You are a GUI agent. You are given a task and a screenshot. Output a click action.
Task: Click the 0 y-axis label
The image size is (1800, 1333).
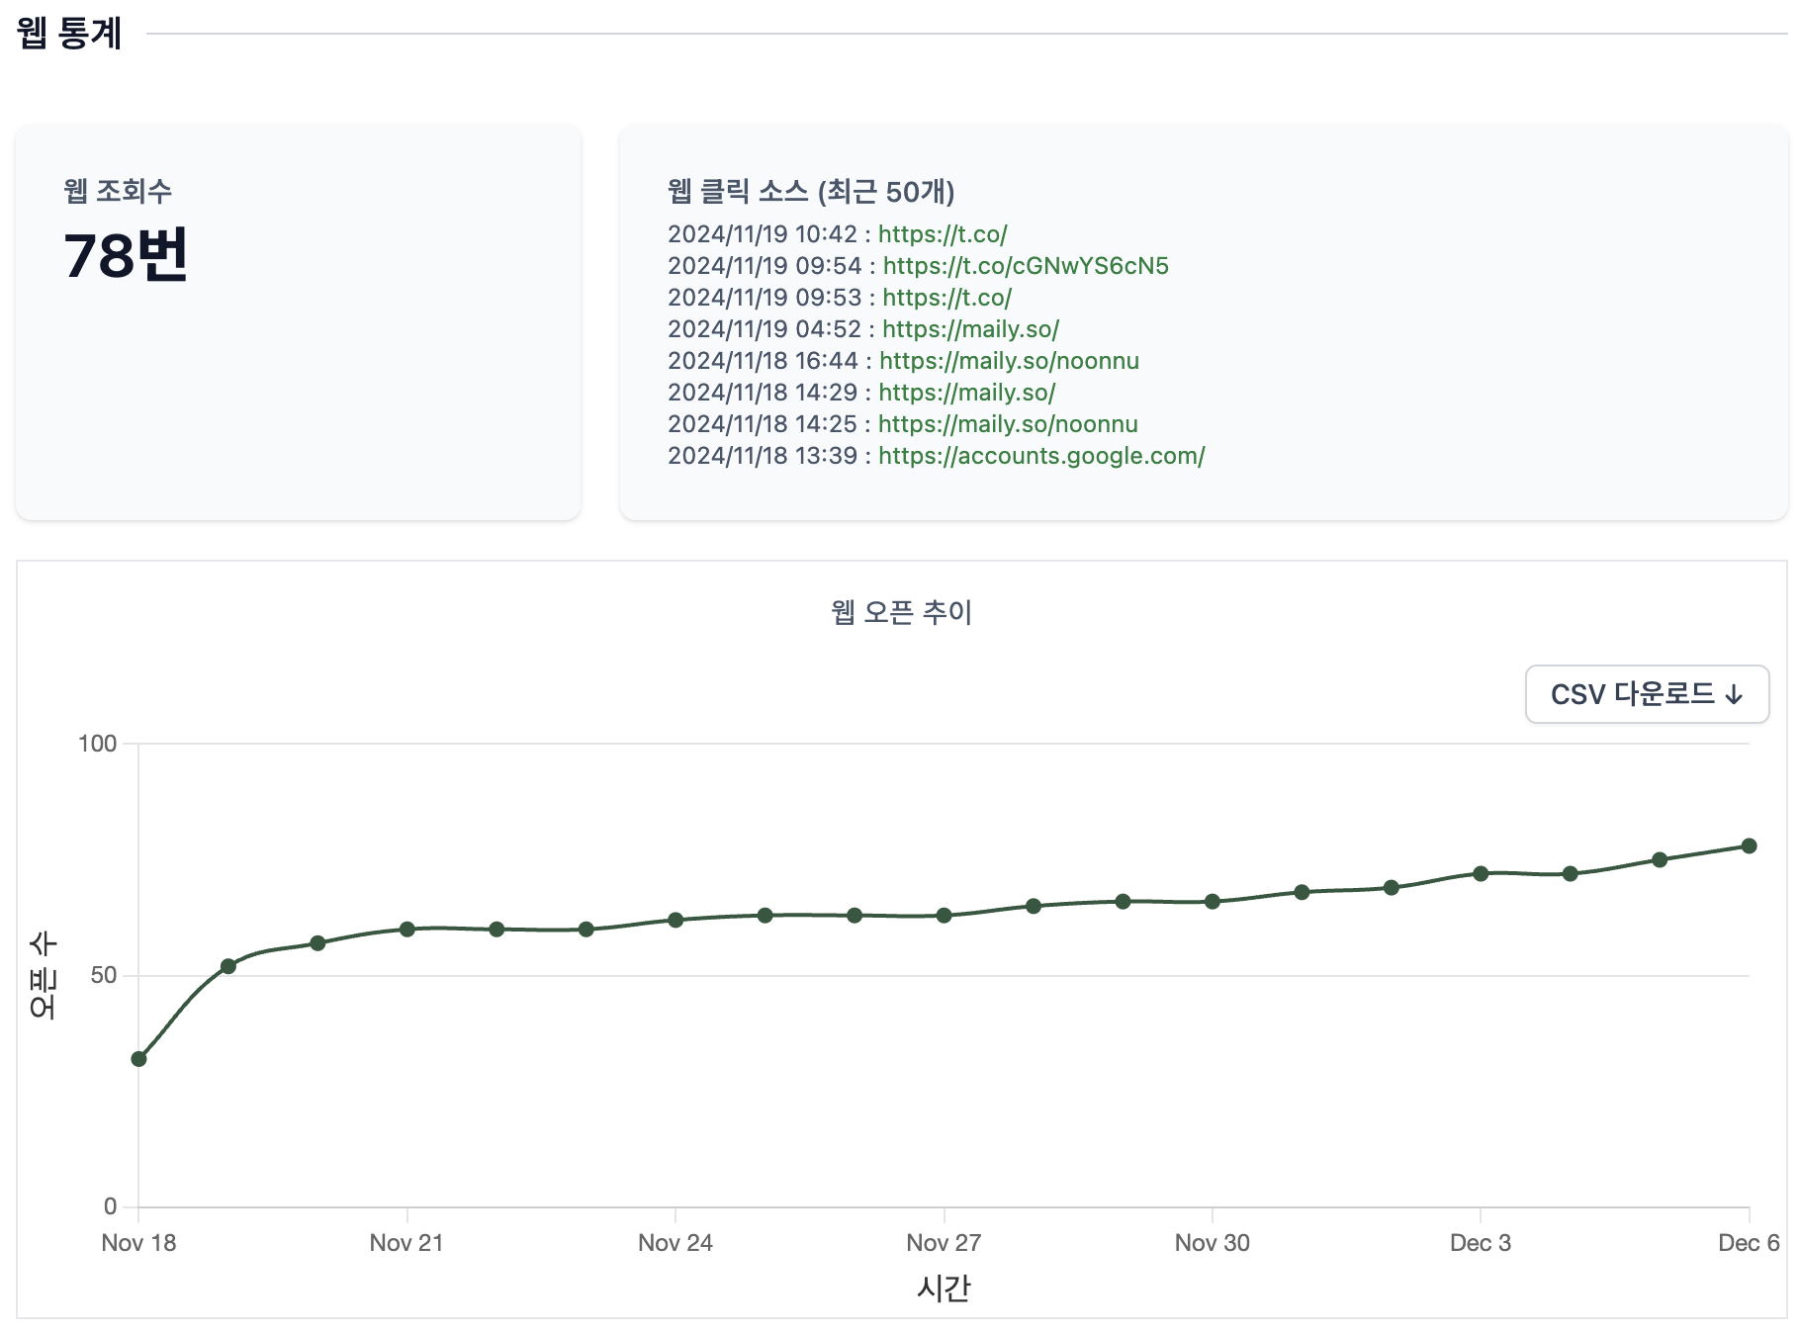[x=111, y=1206]
